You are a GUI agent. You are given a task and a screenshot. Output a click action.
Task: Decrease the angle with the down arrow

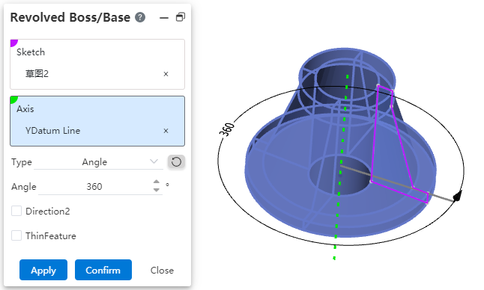pyautogui.click(x=157, y=190)
